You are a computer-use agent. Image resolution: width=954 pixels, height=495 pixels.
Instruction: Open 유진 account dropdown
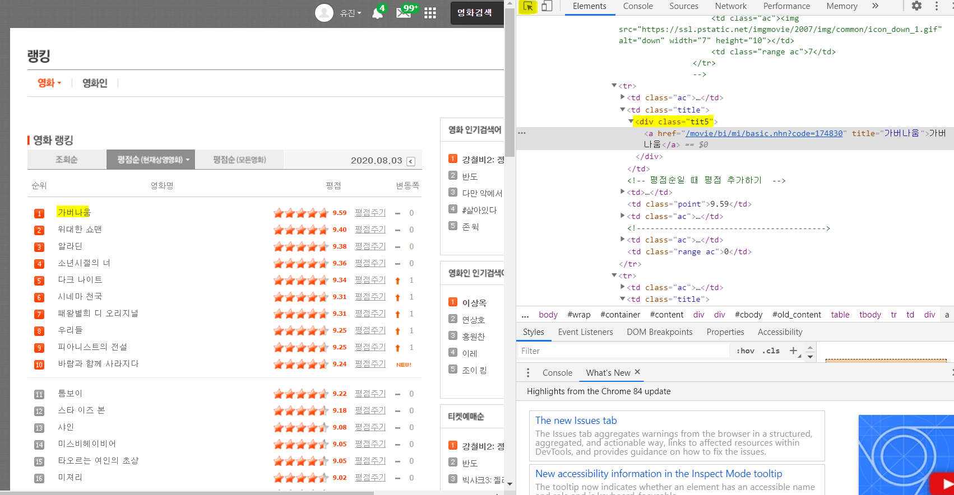coord(350,13)
